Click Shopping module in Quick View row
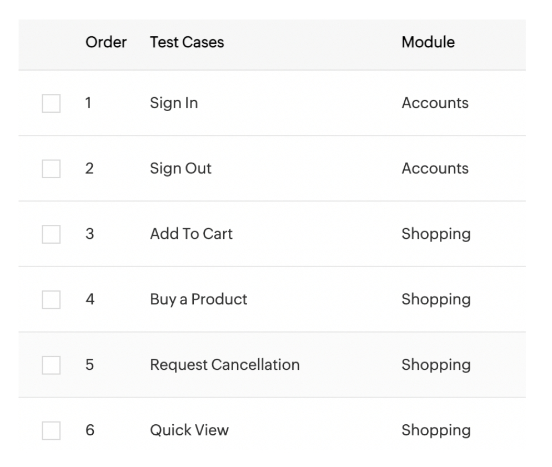The image size is (552, 467). [x=436, y=431]
